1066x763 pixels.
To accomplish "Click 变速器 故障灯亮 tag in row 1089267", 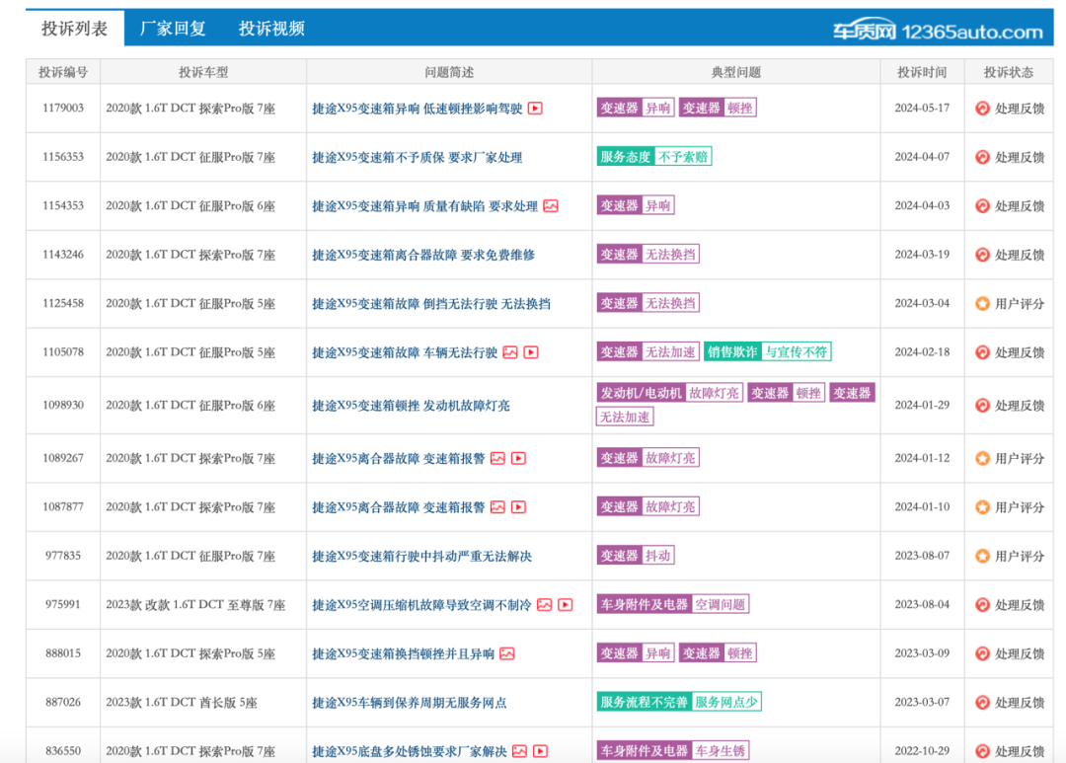I will [x=647, y=458].
